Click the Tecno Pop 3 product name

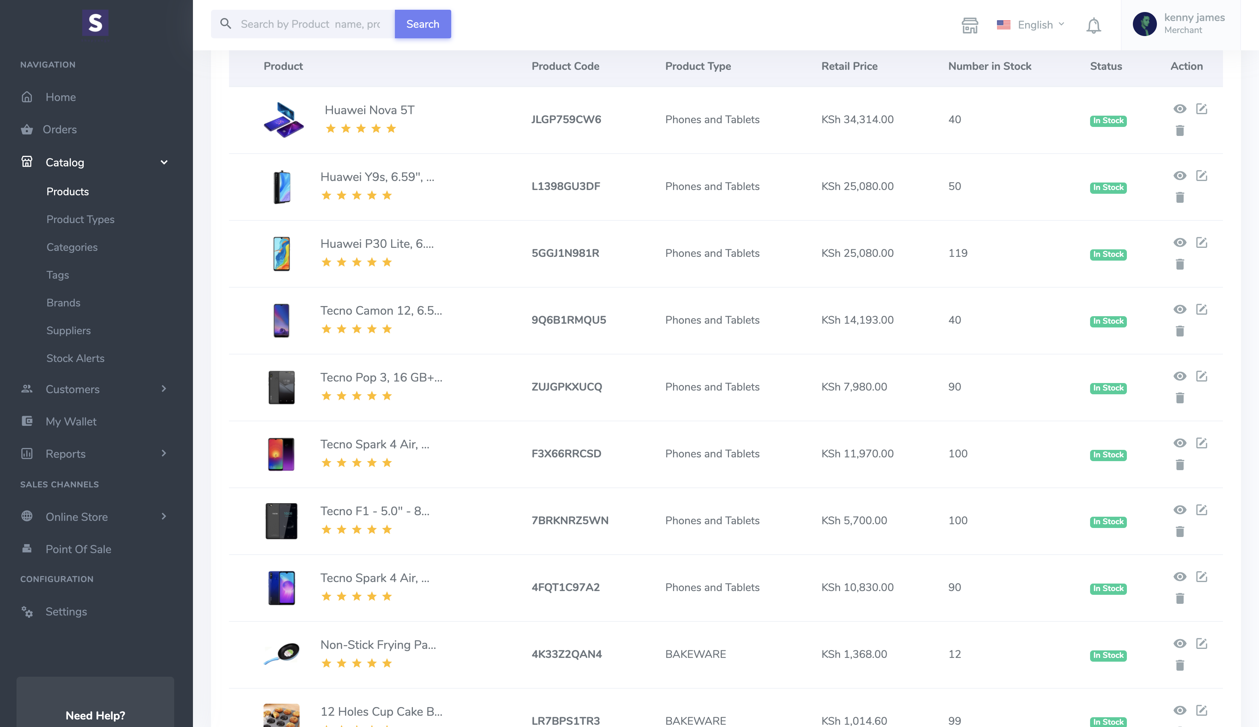[381, 377]
